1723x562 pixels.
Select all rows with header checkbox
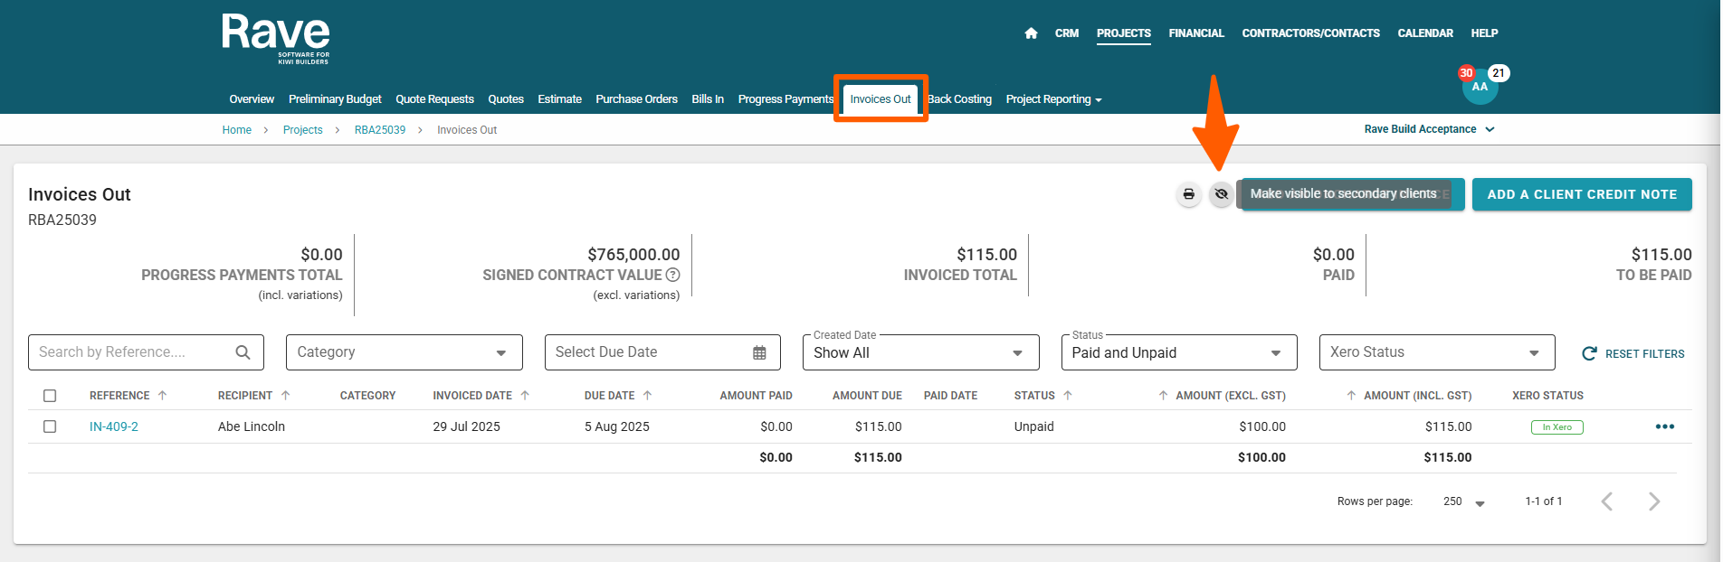(x=50, y=396)
